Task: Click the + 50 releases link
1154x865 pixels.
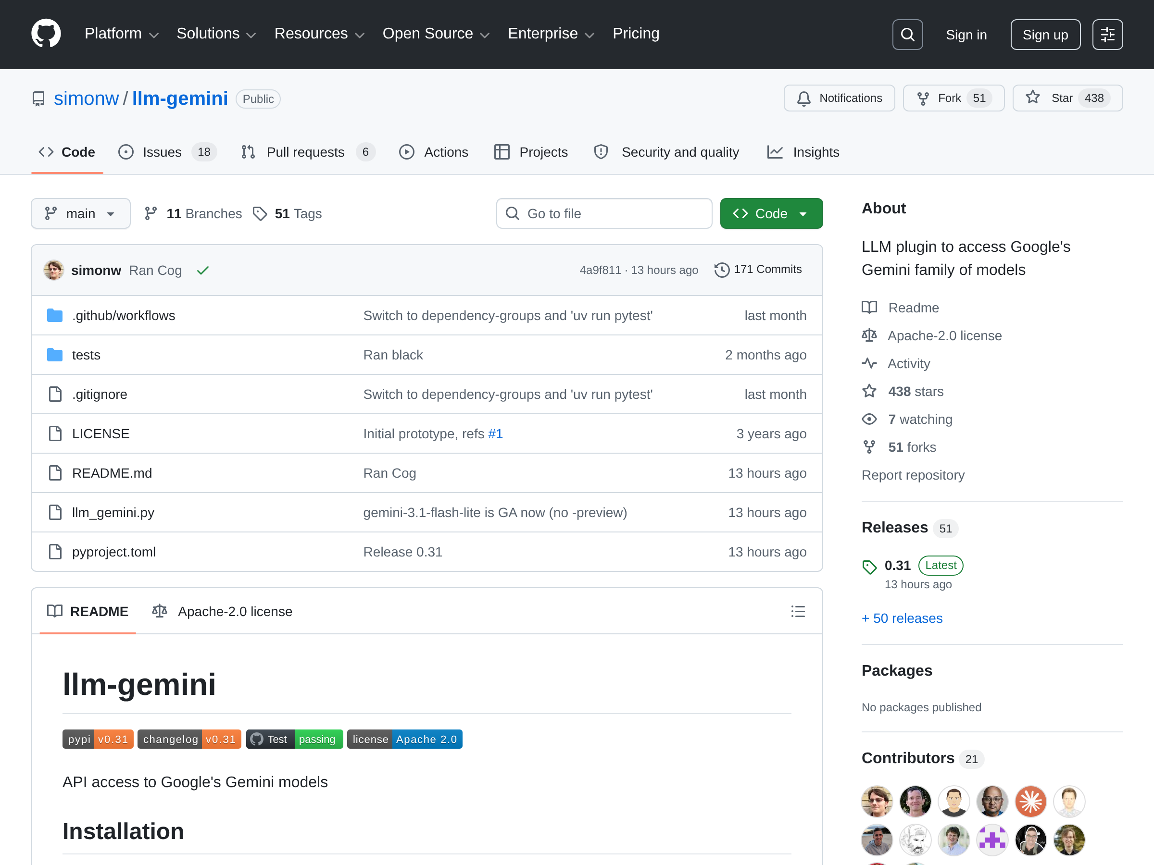Action: tap(902, 618)
